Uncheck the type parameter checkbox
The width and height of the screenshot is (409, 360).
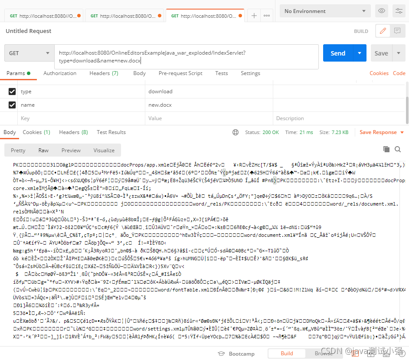[x=12, y=92]
